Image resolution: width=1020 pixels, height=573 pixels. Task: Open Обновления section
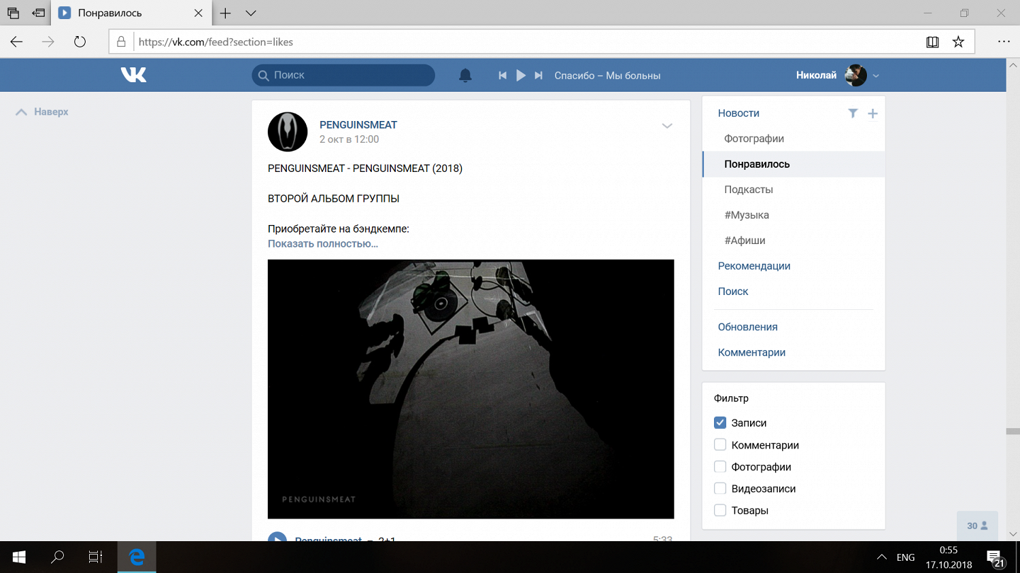(x=748, y=327)
